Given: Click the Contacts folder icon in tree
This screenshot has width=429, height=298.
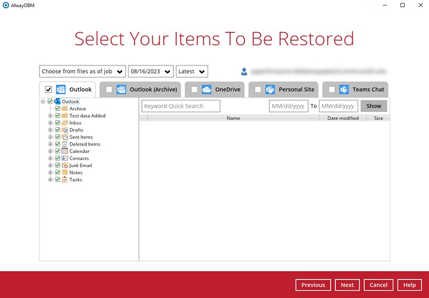Looking at the screenshot, I should pos(64,158).
